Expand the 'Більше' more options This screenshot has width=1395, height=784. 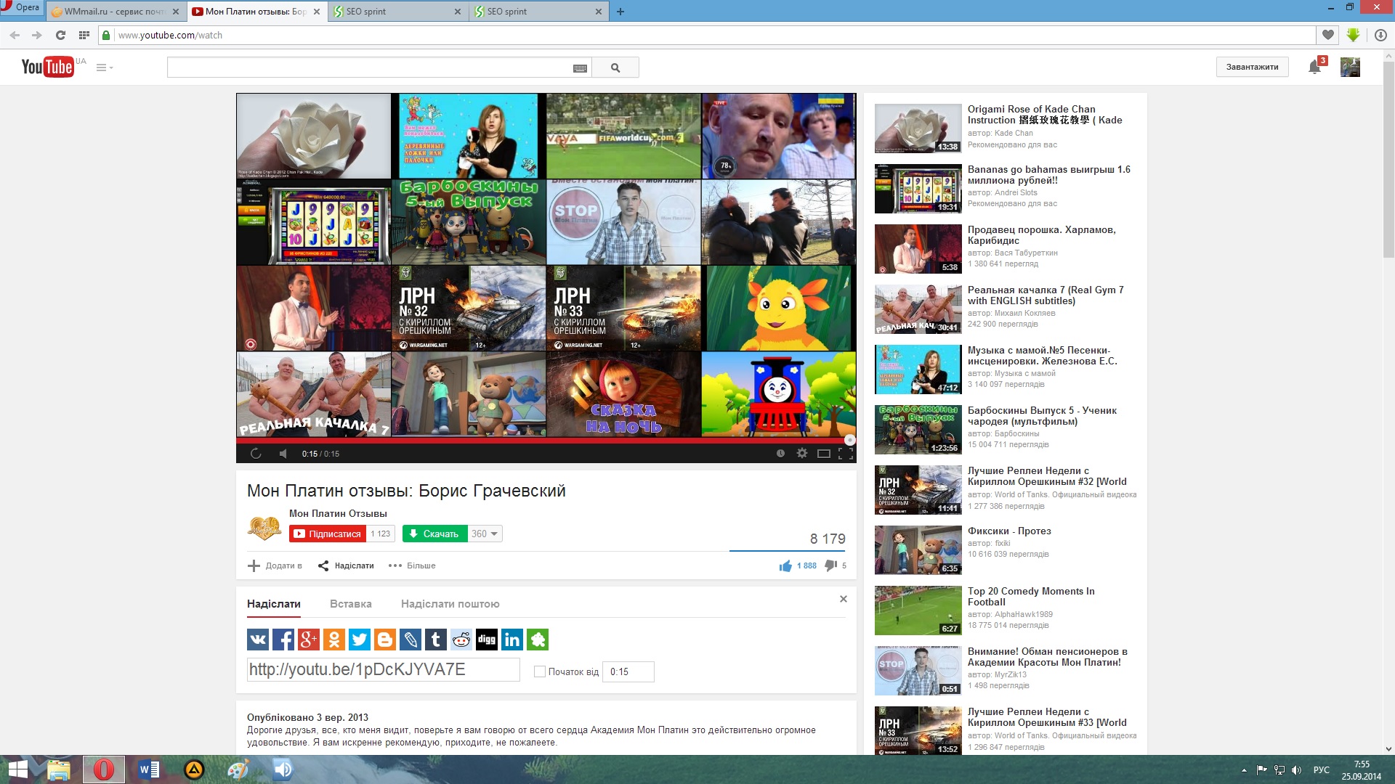tap(412, 565)
